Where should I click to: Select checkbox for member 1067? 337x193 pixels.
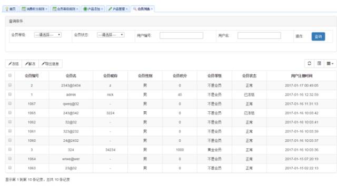click(10, 103)
